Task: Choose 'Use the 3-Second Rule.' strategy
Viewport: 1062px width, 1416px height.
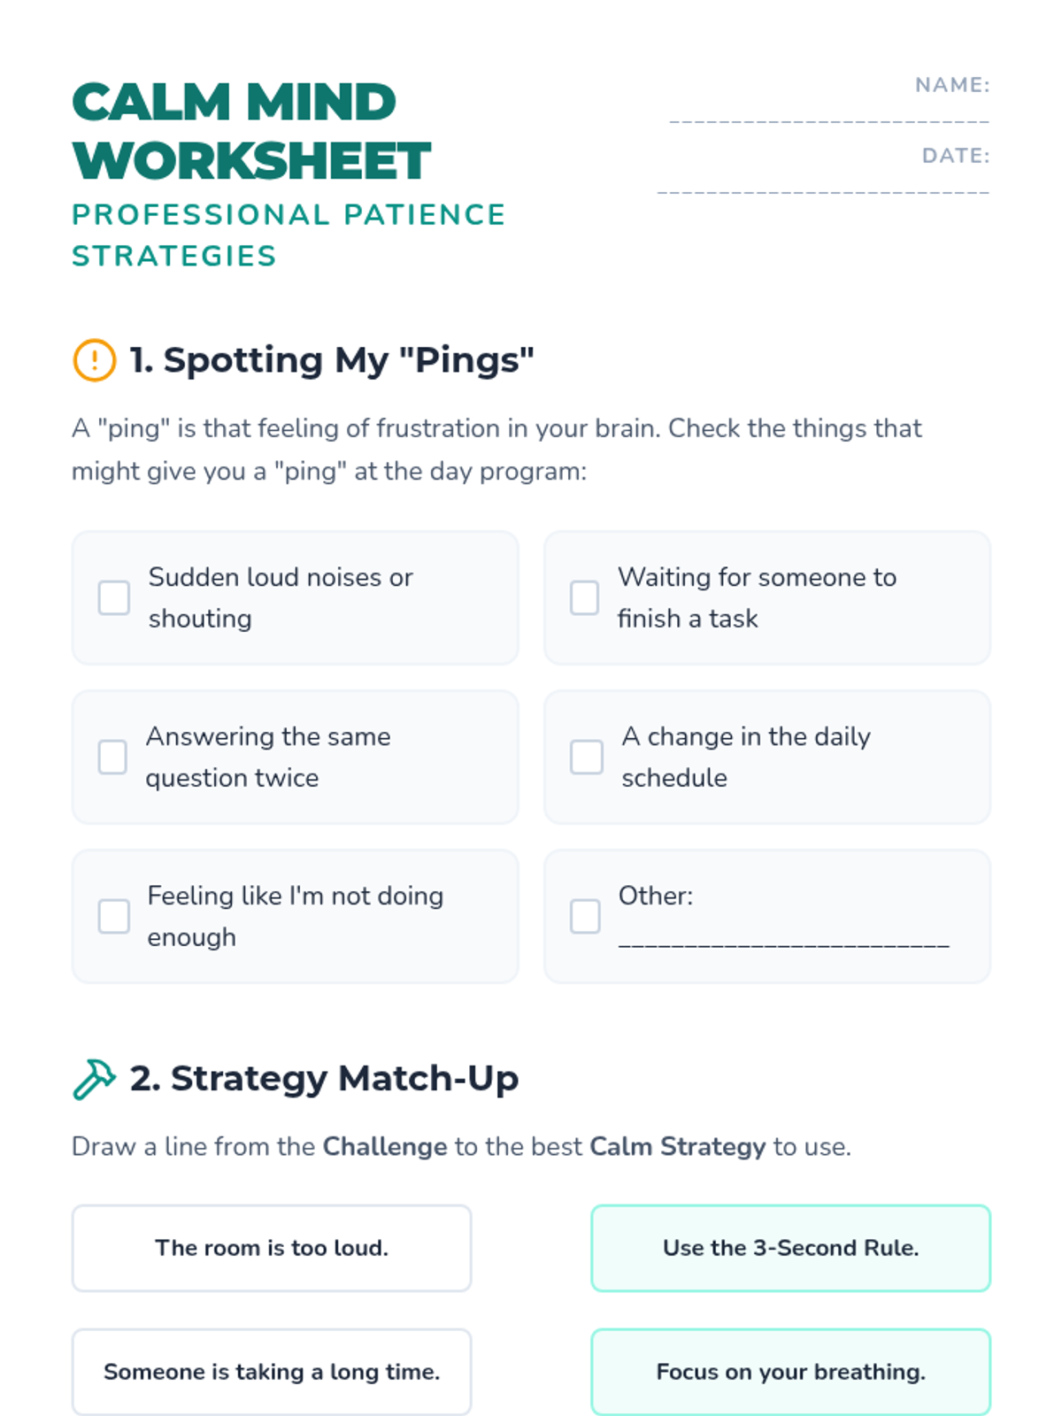Action: tap(791, 1248)
